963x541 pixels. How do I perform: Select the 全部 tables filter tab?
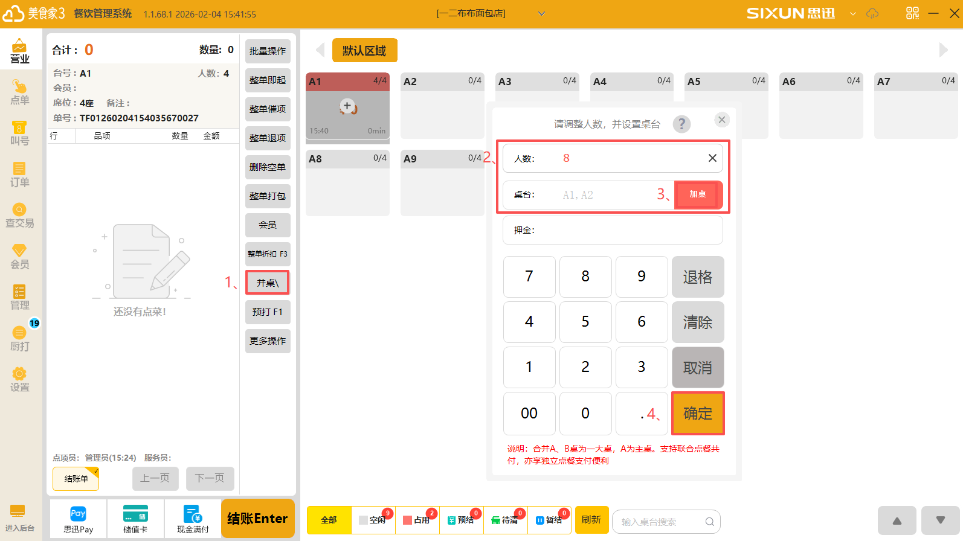click(x=329, y=520)
